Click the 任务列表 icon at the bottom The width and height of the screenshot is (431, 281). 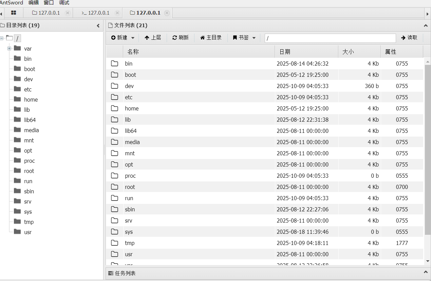click(110, 273)
